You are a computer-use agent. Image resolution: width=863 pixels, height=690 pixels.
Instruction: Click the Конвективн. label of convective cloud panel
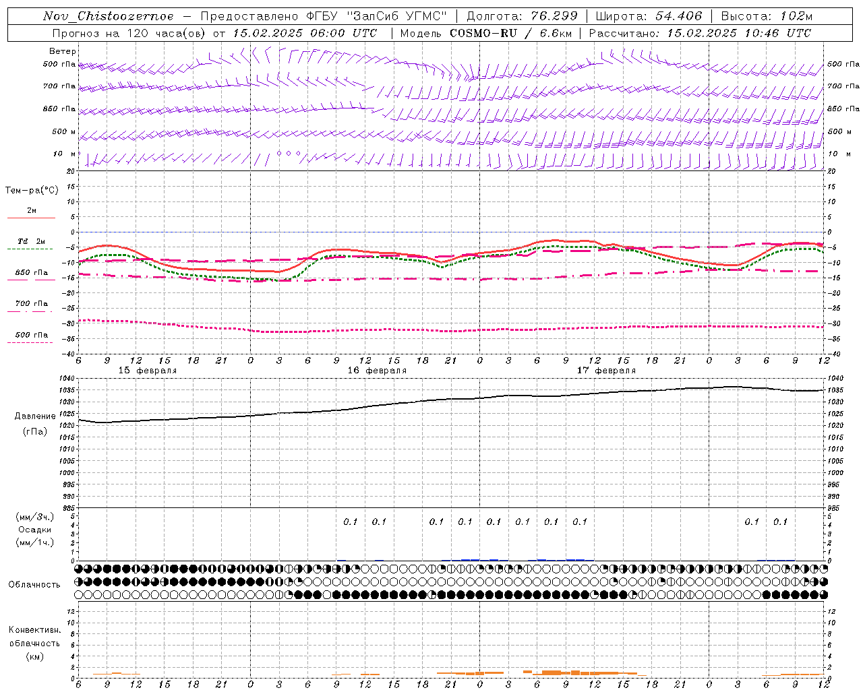pos(34,630)
